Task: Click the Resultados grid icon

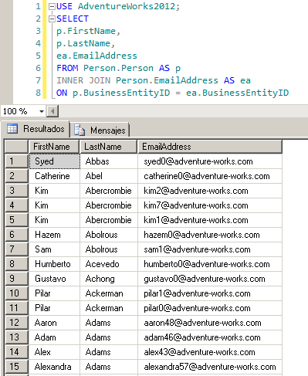Action: (x=12, y=128)
